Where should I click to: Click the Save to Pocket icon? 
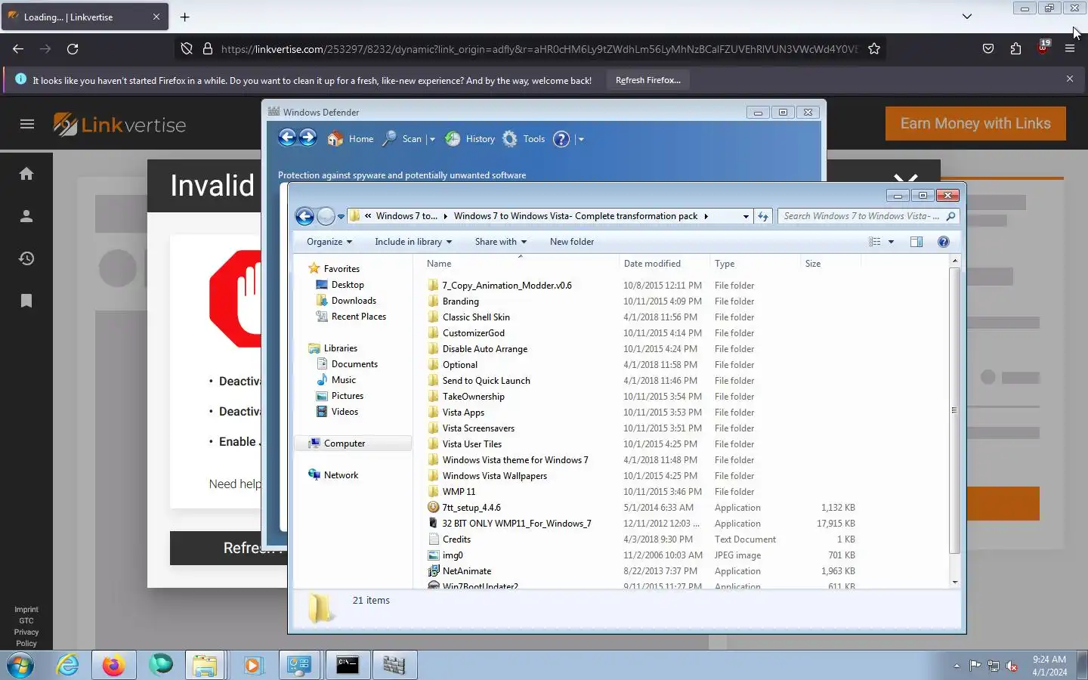[x=988, y=49]
